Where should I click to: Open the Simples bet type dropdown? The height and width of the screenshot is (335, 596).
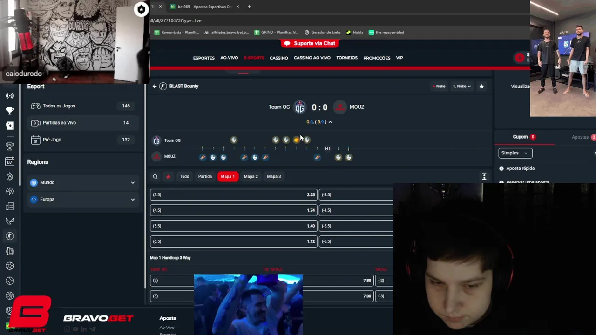point(515,153)
